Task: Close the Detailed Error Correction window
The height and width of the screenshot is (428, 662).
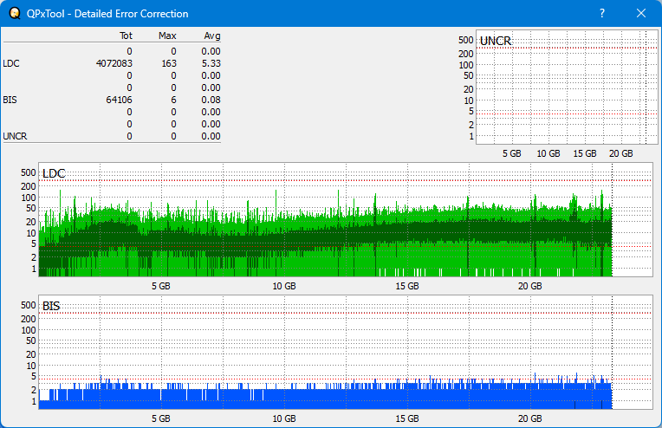Action: pyautogui.click(x=641, y=14)
